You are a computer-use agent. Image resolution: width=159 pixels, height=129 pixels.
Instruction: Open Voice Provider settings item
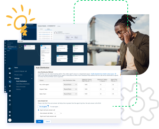point(21,86)
